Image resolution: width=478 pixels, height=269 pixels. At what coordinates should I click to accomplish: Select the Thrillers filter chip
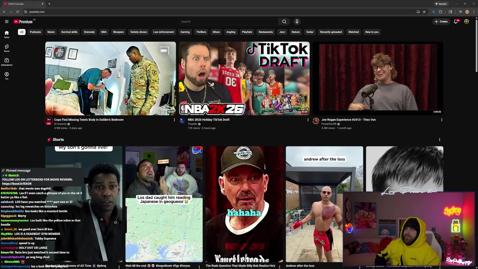(201, 32)
